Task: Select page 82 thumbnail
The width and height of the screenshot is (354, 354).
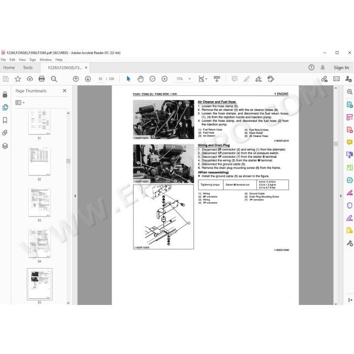Action: point(39,161)
